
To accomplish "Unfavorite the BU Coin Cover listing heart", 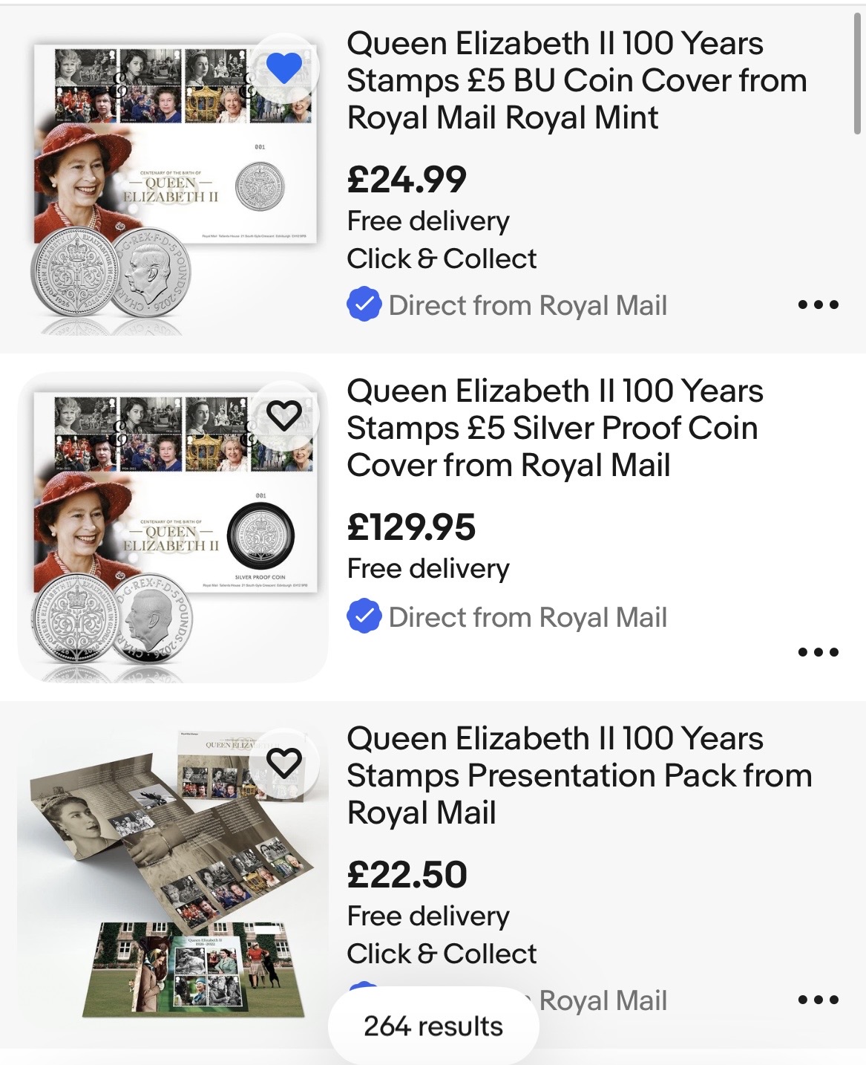I will [283, 68].
